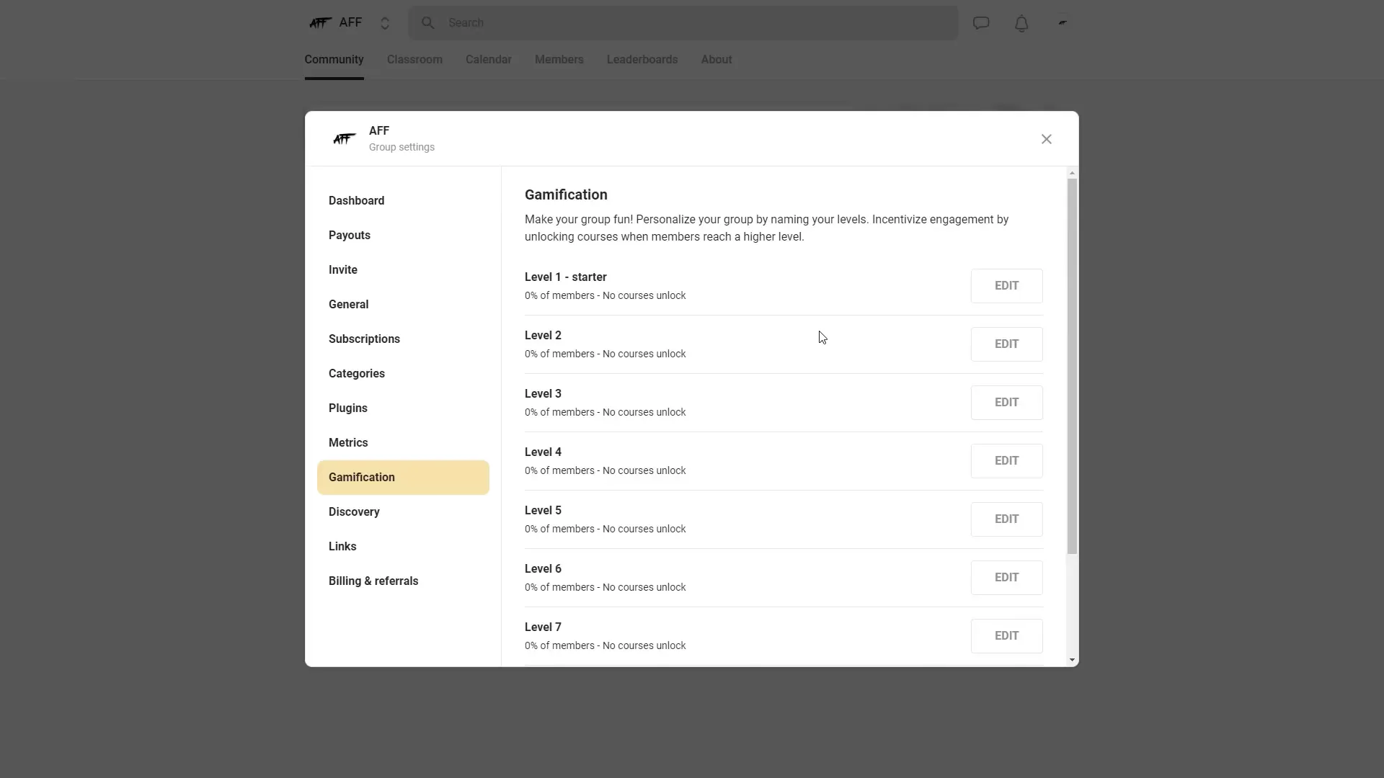The height and width of the screenshot is (778, 1384).
Task: Focus the Search input field
Action: tap(683, 23)
